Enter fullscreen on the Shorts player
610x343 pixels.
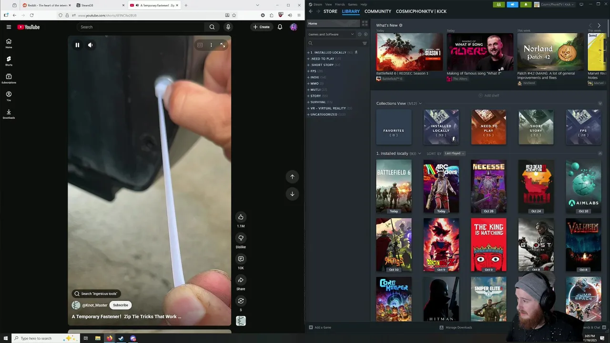tap(223, 45)
